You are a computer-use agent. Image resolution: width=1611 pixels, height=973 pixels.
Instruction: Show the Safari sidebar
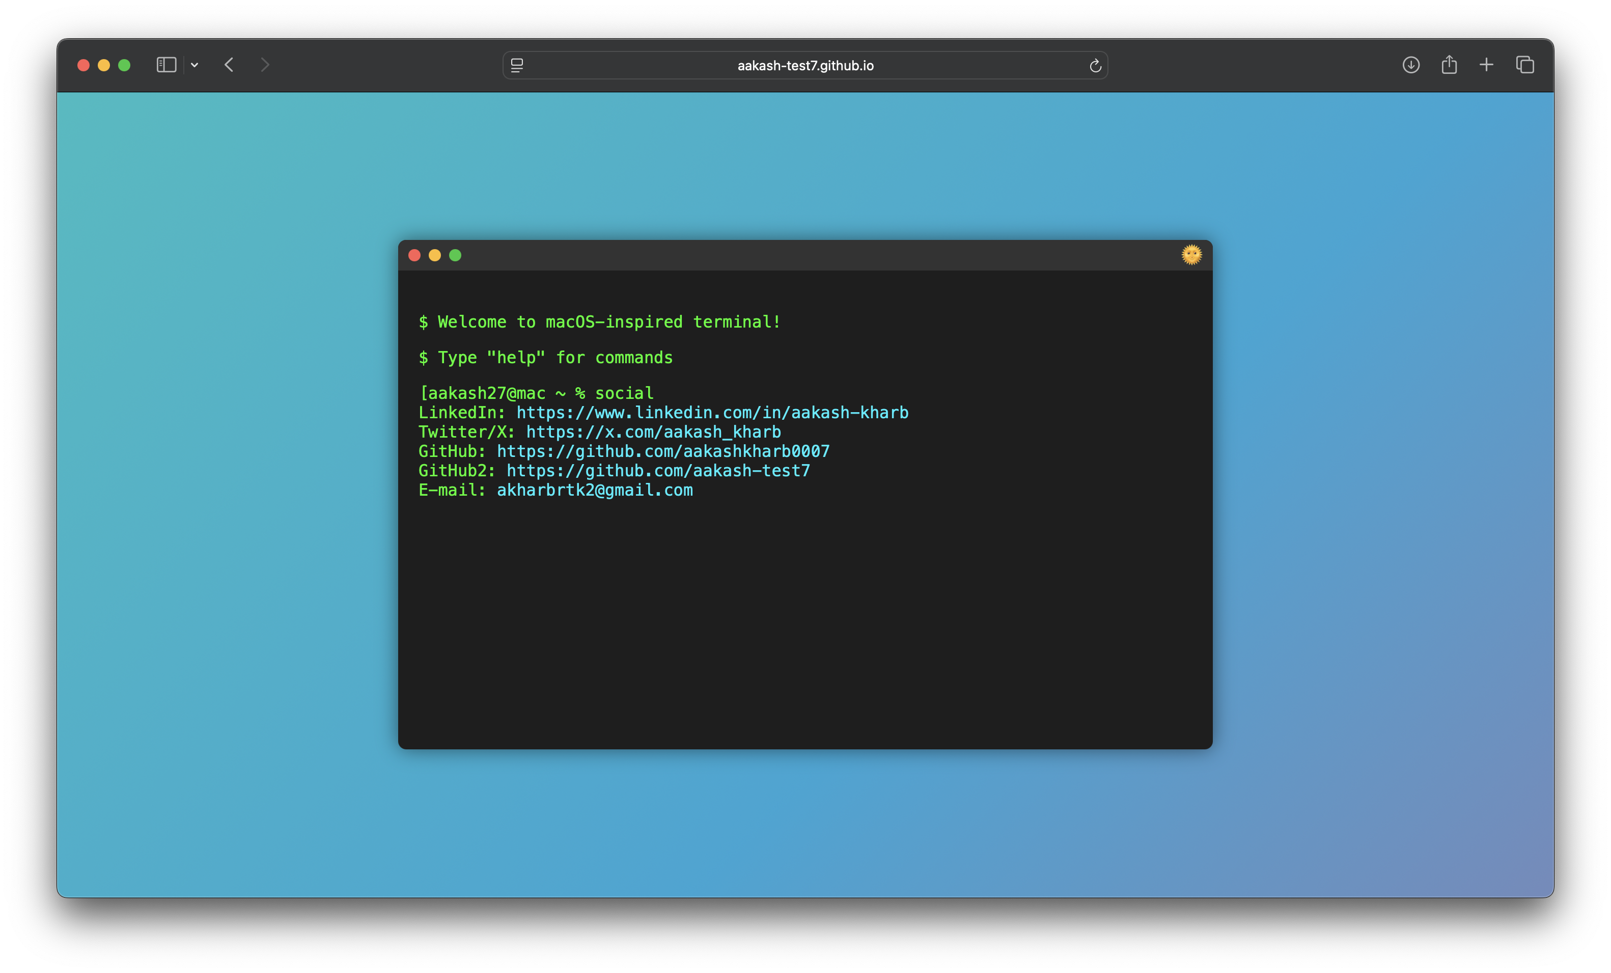click(x=166, y=65)
